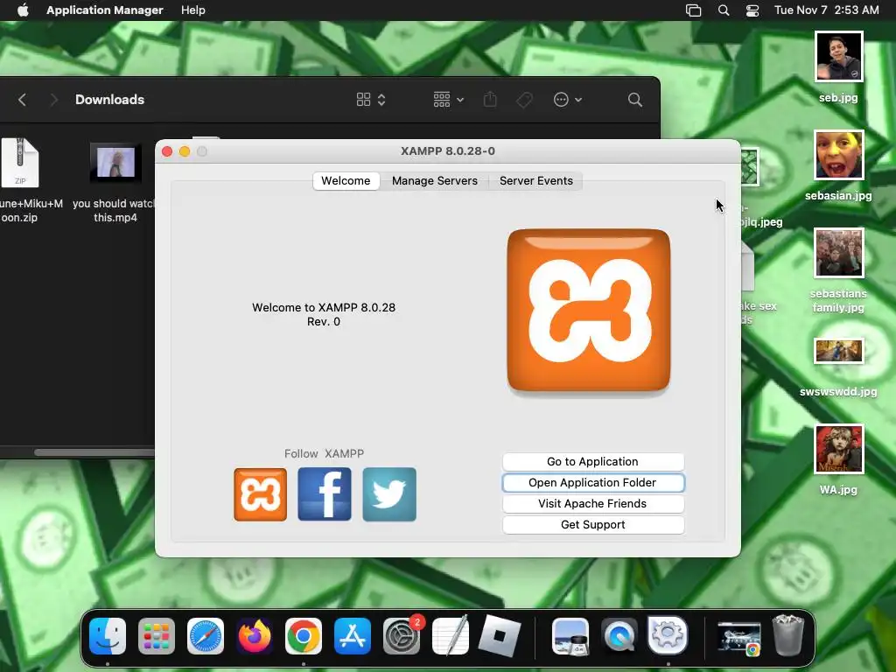Open the Help menu
The width and height of the screenshot is (896, 672).
193,10
